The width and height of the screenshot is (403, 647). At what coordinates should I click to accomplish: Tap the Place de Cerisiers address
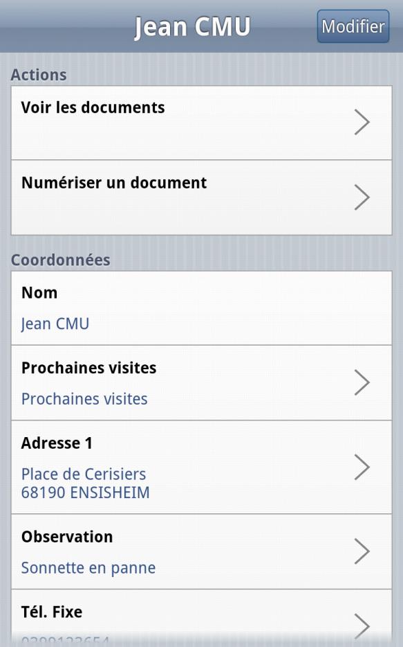[x=84, y=474]
